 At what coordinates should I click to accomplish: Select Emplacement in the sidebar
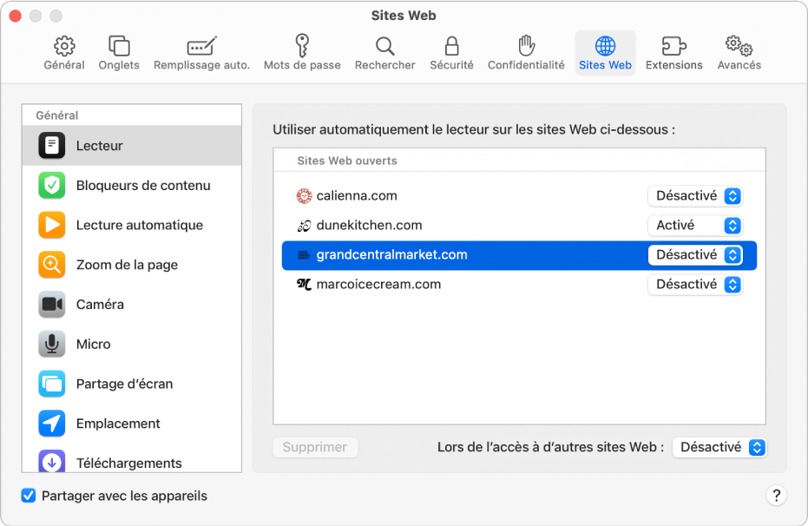tap(132, 423)
